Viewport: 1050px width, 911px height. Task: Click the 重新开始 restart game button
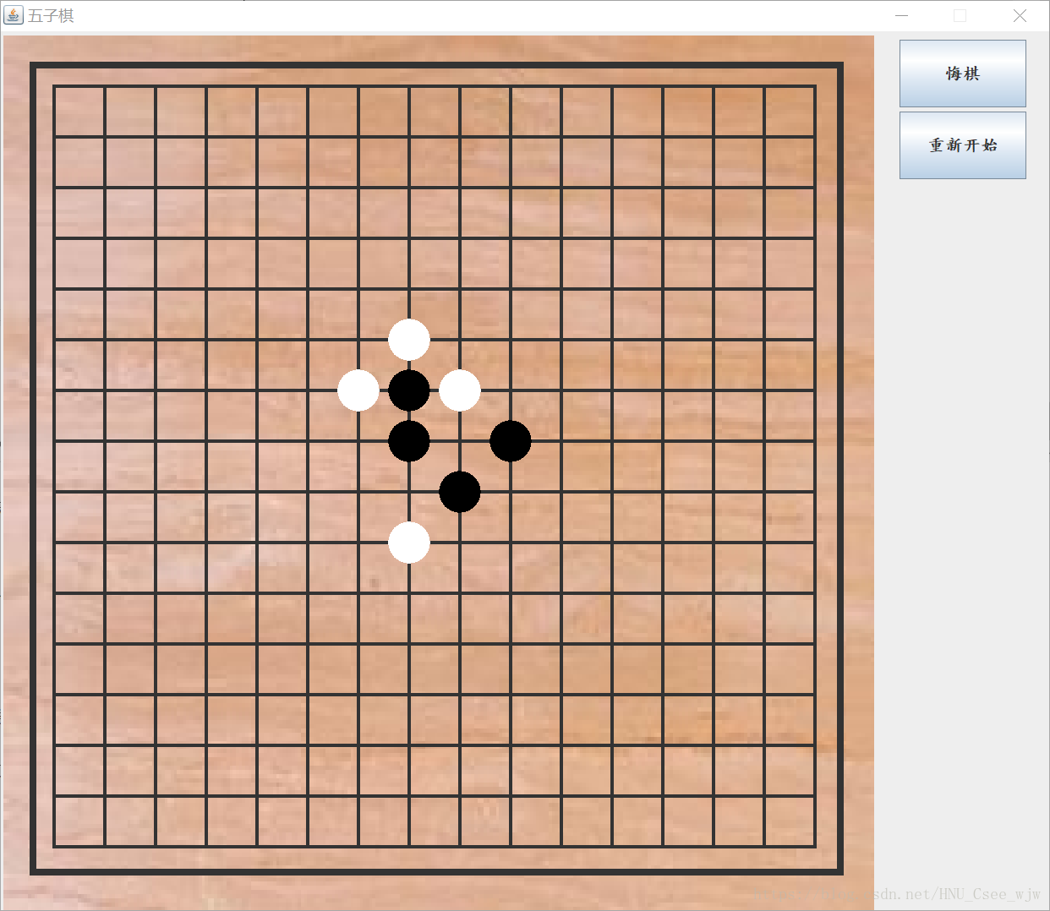pyautogui.click(x=962, y=145)
